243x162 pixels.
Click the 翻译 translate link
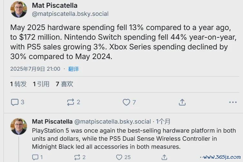(x=74, y=69)
